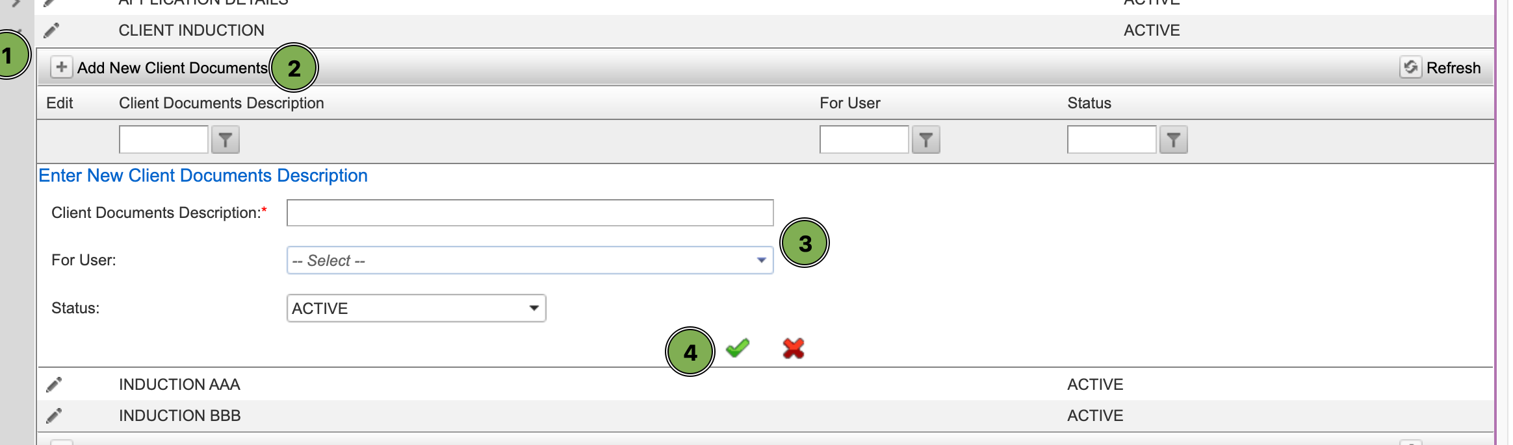Focus the Client Documents Description text field
The image size is (1513, 445).
530,213
